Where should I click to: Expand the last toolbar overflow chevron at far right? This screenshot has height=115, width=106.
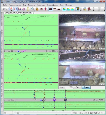coord(104,9)
